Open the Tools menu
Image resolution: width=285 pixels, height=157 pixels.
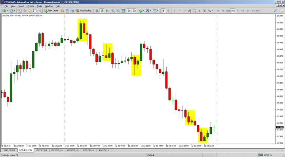[40, 6]
